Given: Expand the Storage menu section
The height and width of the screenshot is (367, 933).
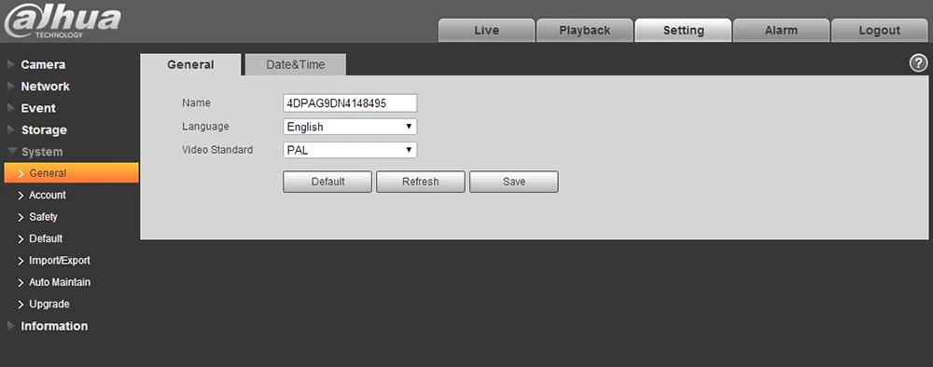Looking at the screenshot, I should point(44,130).
